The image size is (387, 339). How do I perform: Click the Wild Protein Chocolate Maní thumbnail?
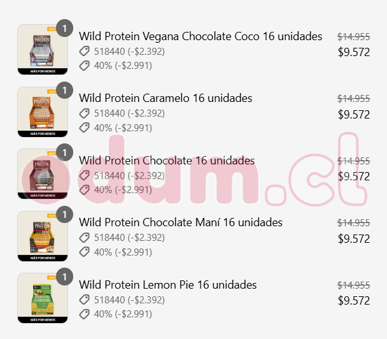pos(42,236)
